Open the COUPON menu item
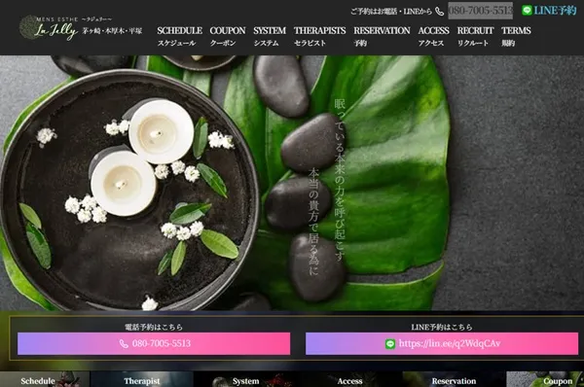Screen dimensions: 584x387 point(227,36)
